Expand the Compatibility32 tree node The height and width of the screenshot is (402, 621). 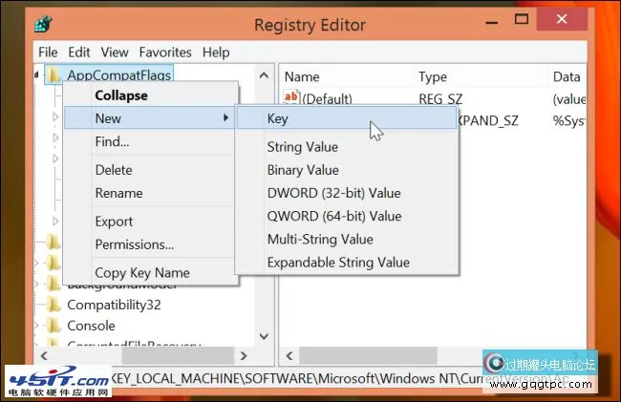pyautogui.click(x=37, y=305)
